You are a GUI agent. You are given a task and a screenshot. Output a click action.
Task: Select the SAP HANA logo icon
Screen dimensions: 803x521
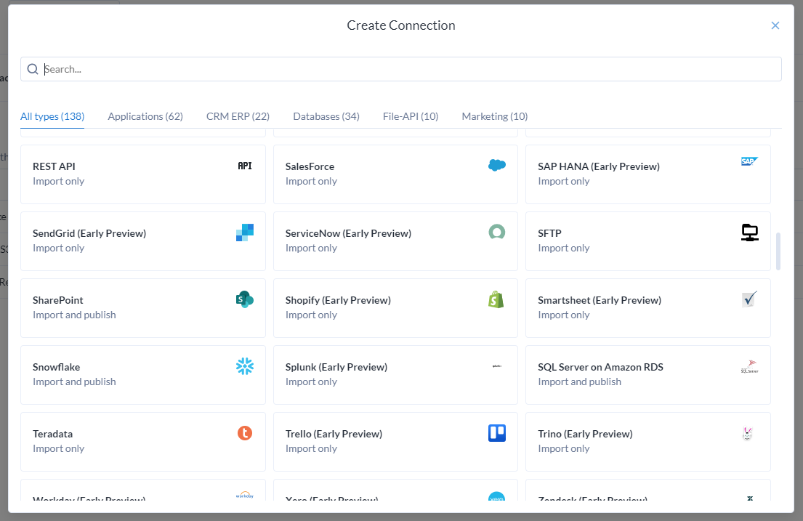click(749, 161)
